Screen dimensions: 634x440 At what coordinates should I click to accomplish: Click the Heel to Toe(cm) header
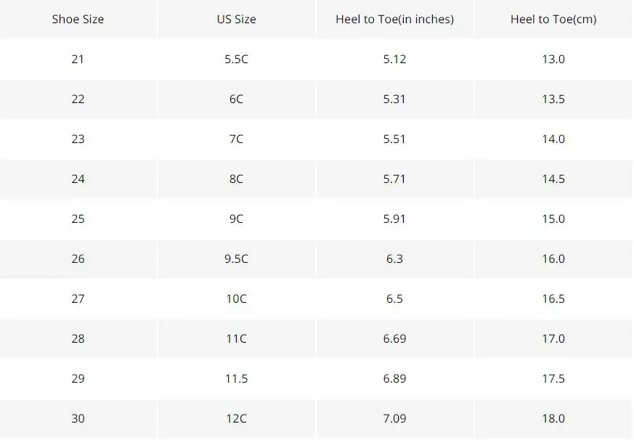click(553, 20)
